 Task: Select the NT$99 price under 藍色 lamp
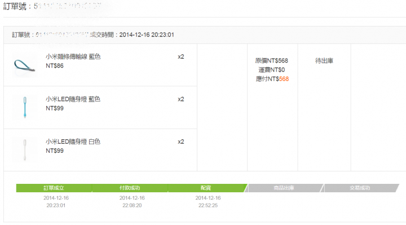55,108
